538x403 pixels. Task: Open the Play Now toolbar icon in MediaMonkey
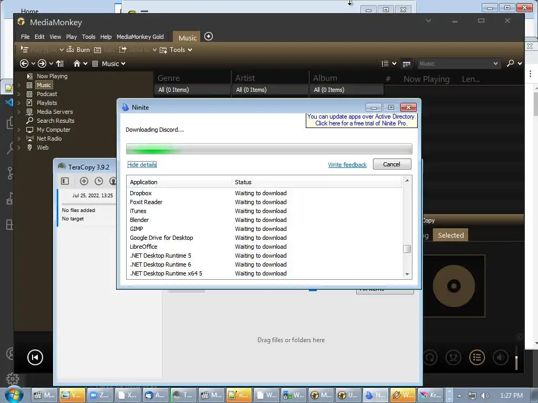[24, 49]
